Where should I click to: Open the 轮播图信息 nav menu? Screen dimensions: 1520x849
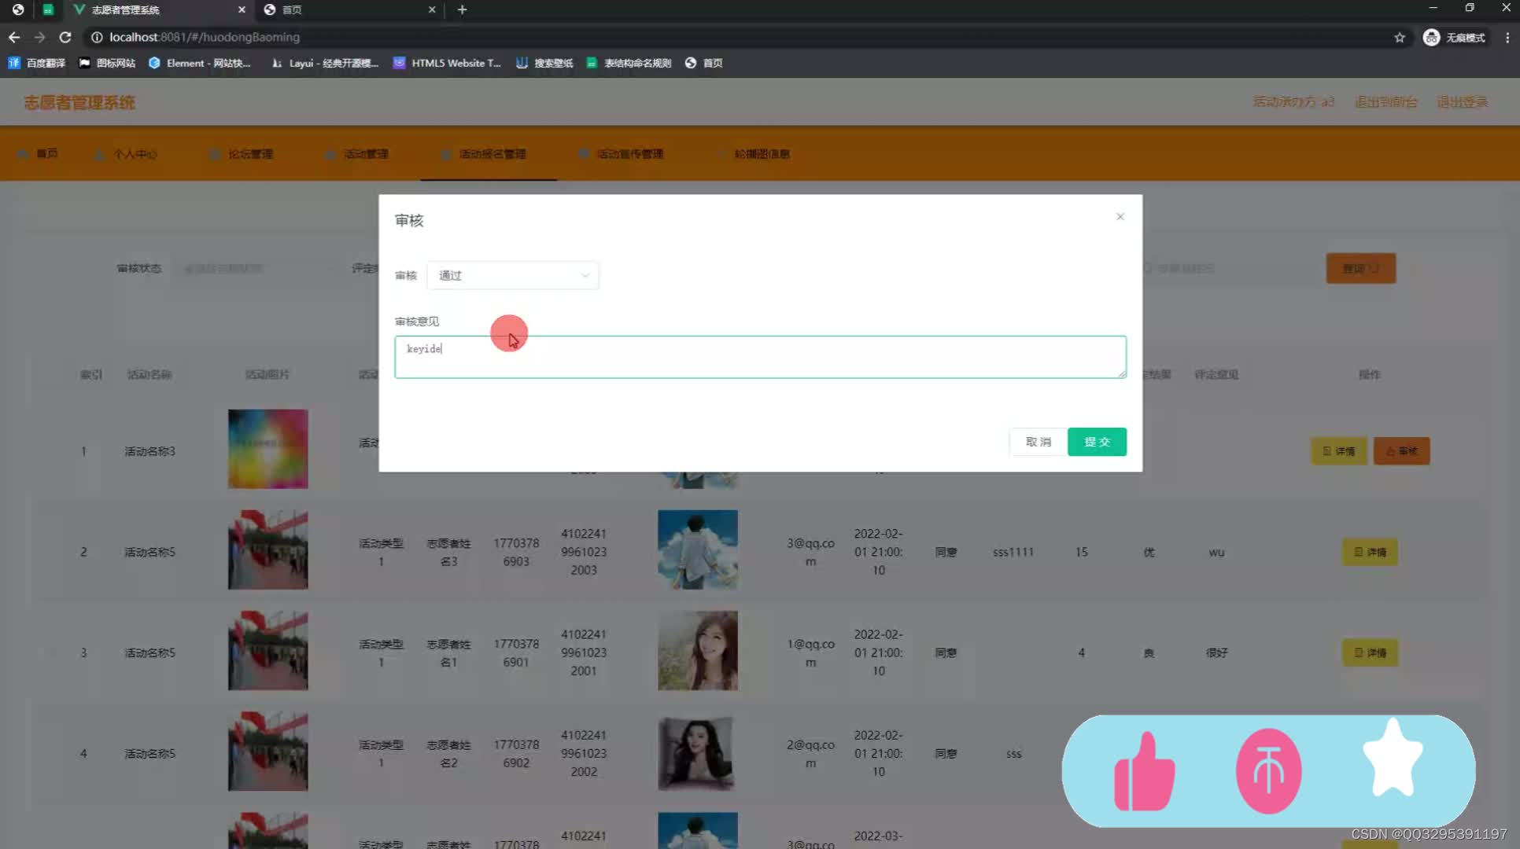(754, 153)
